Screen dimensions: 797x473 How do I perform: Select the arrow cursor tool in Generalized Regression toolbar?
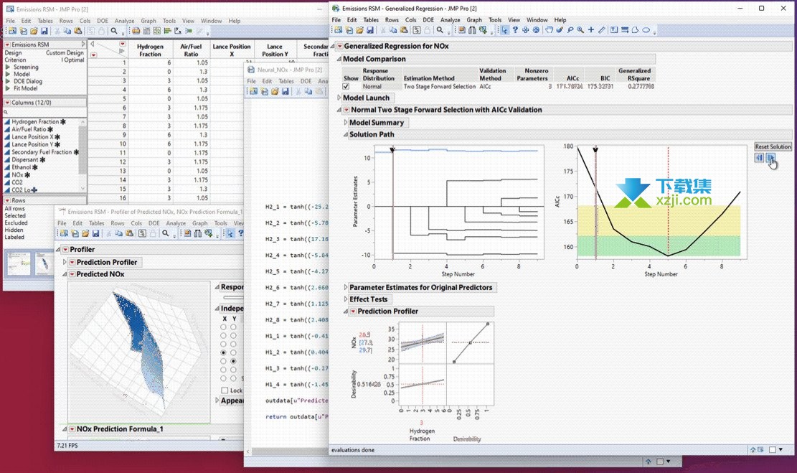(x=504, y=30)
